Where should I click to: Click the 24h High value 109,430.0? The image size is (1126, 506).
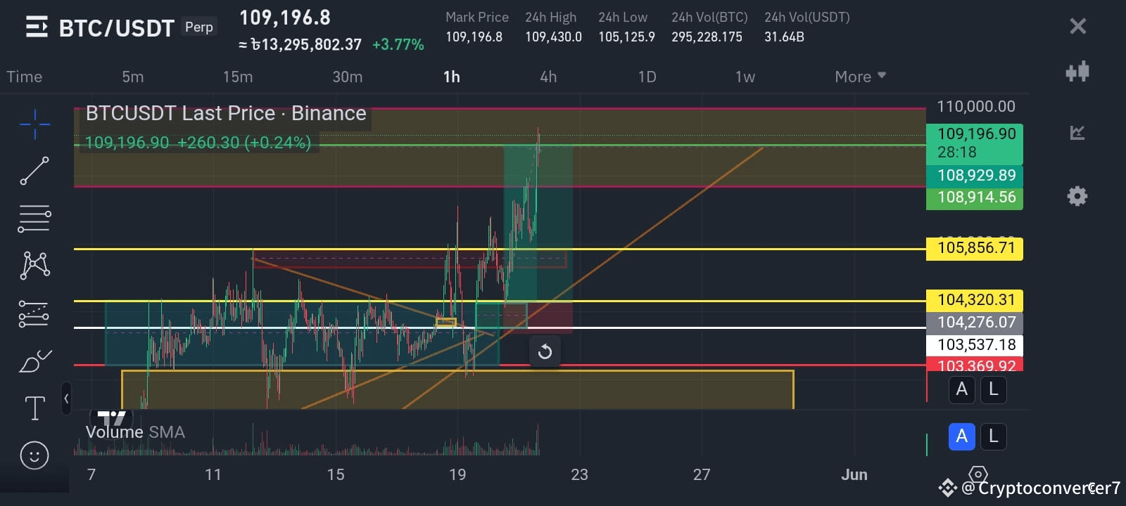(x=553, y=37)
